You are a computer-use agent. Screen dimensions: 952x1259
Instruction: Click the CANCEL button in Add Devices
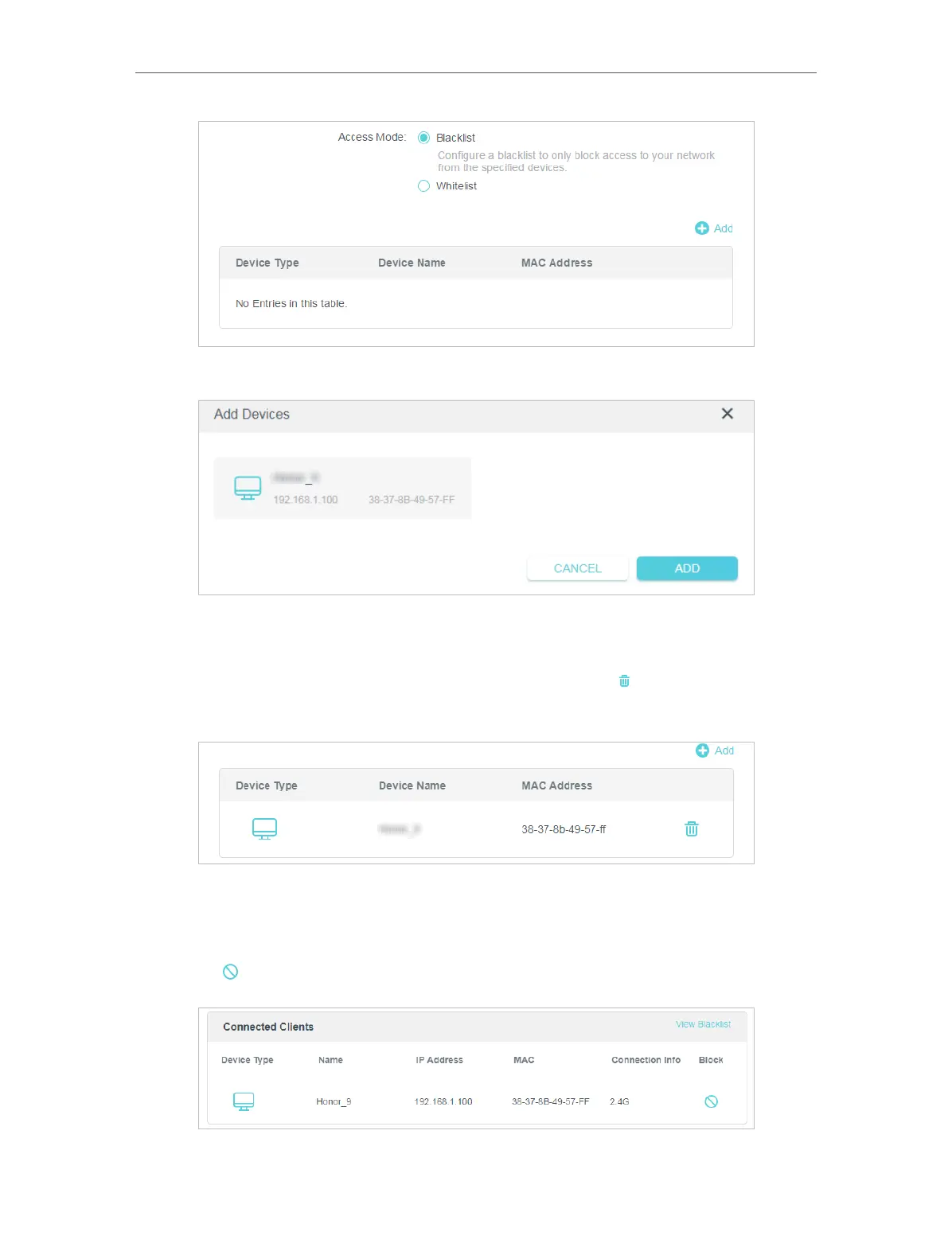577,568
